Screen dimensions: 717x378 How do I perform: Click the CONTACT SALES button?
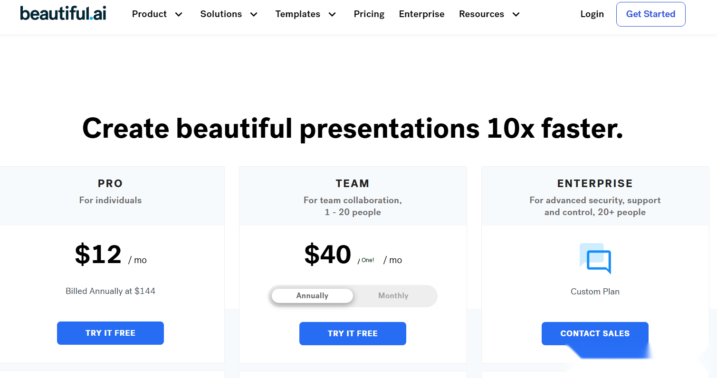(595, 333)
